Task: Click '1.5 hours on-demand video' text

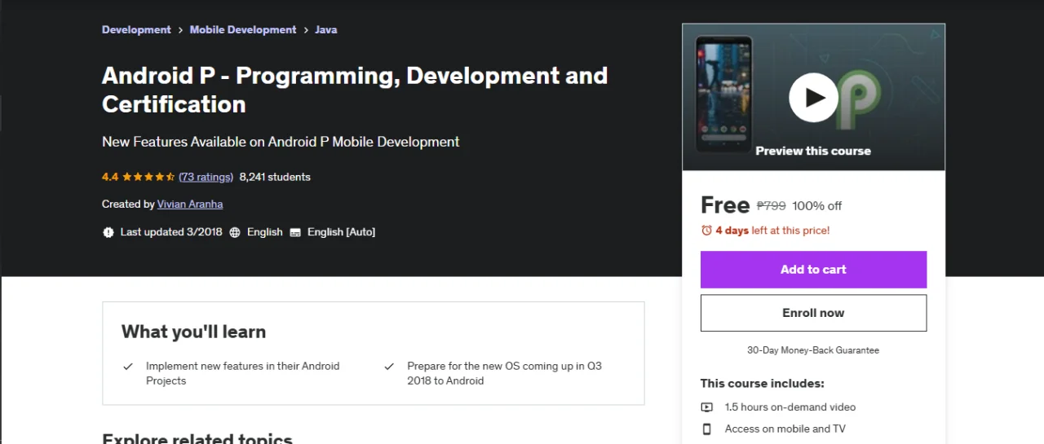Action: pos(790,407)
